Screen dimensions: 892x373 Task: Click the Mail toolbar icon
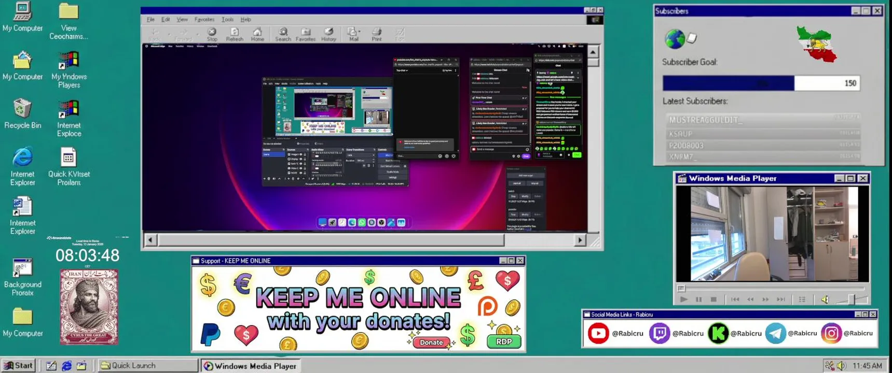[353, 34]
